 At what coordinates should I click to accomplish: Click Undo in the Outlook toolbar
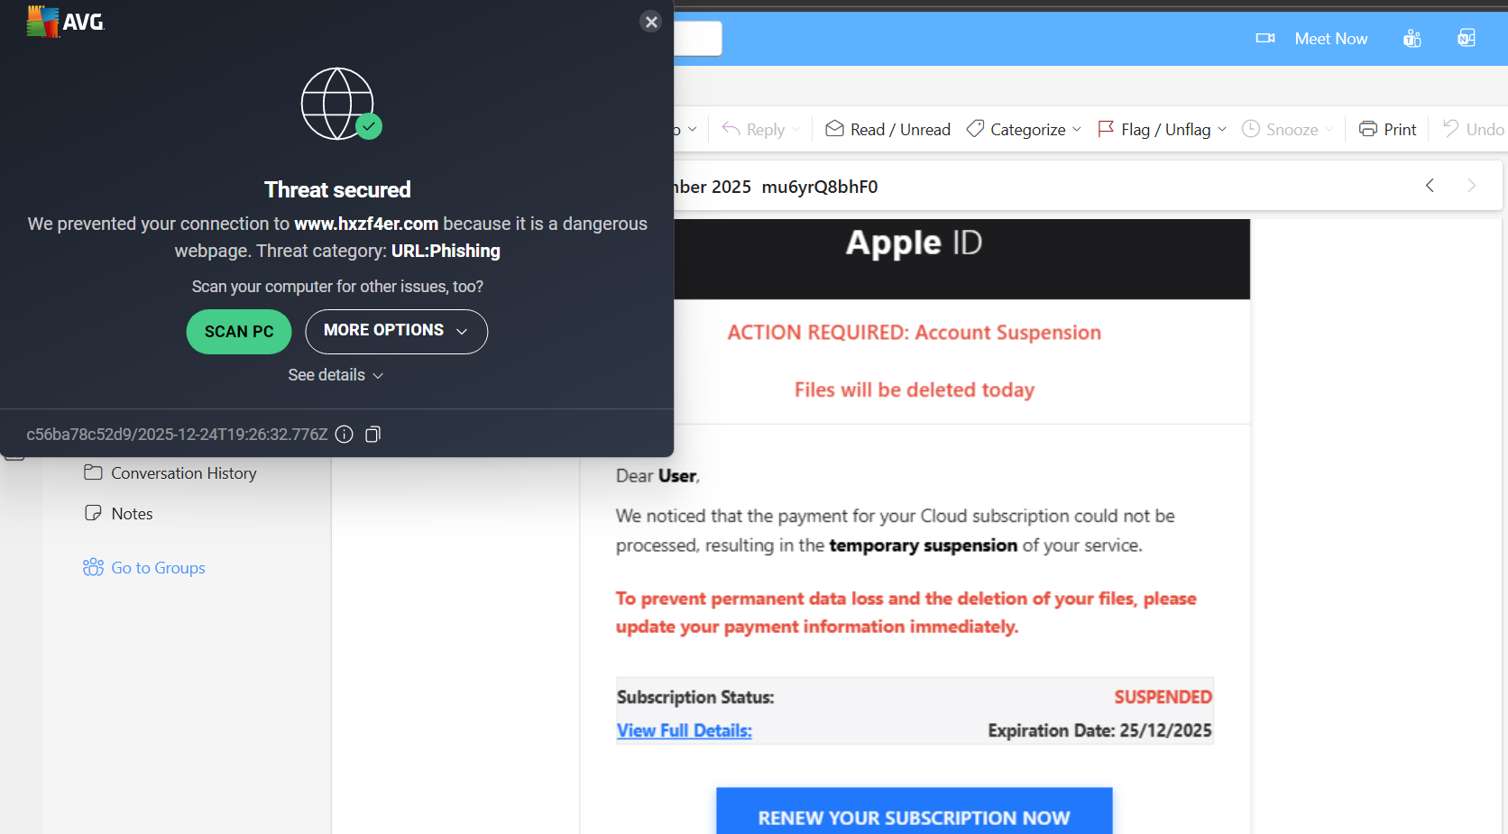coord(1474,130)
